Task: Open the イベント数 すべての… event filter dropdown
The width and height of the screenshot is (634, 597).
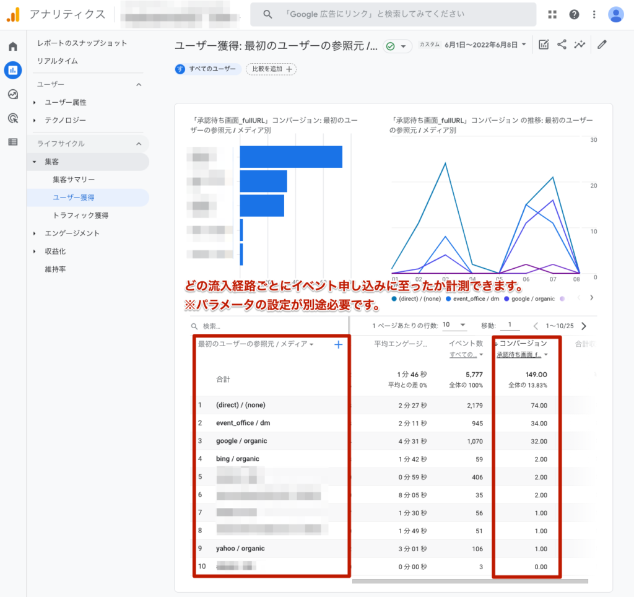Action: point(466,355)
